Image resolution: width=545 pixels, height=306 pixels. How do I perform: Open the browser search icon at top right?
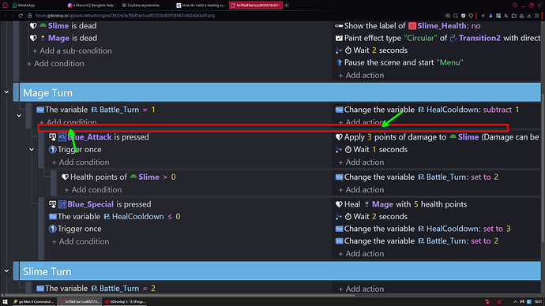click(x=515, y=6)
